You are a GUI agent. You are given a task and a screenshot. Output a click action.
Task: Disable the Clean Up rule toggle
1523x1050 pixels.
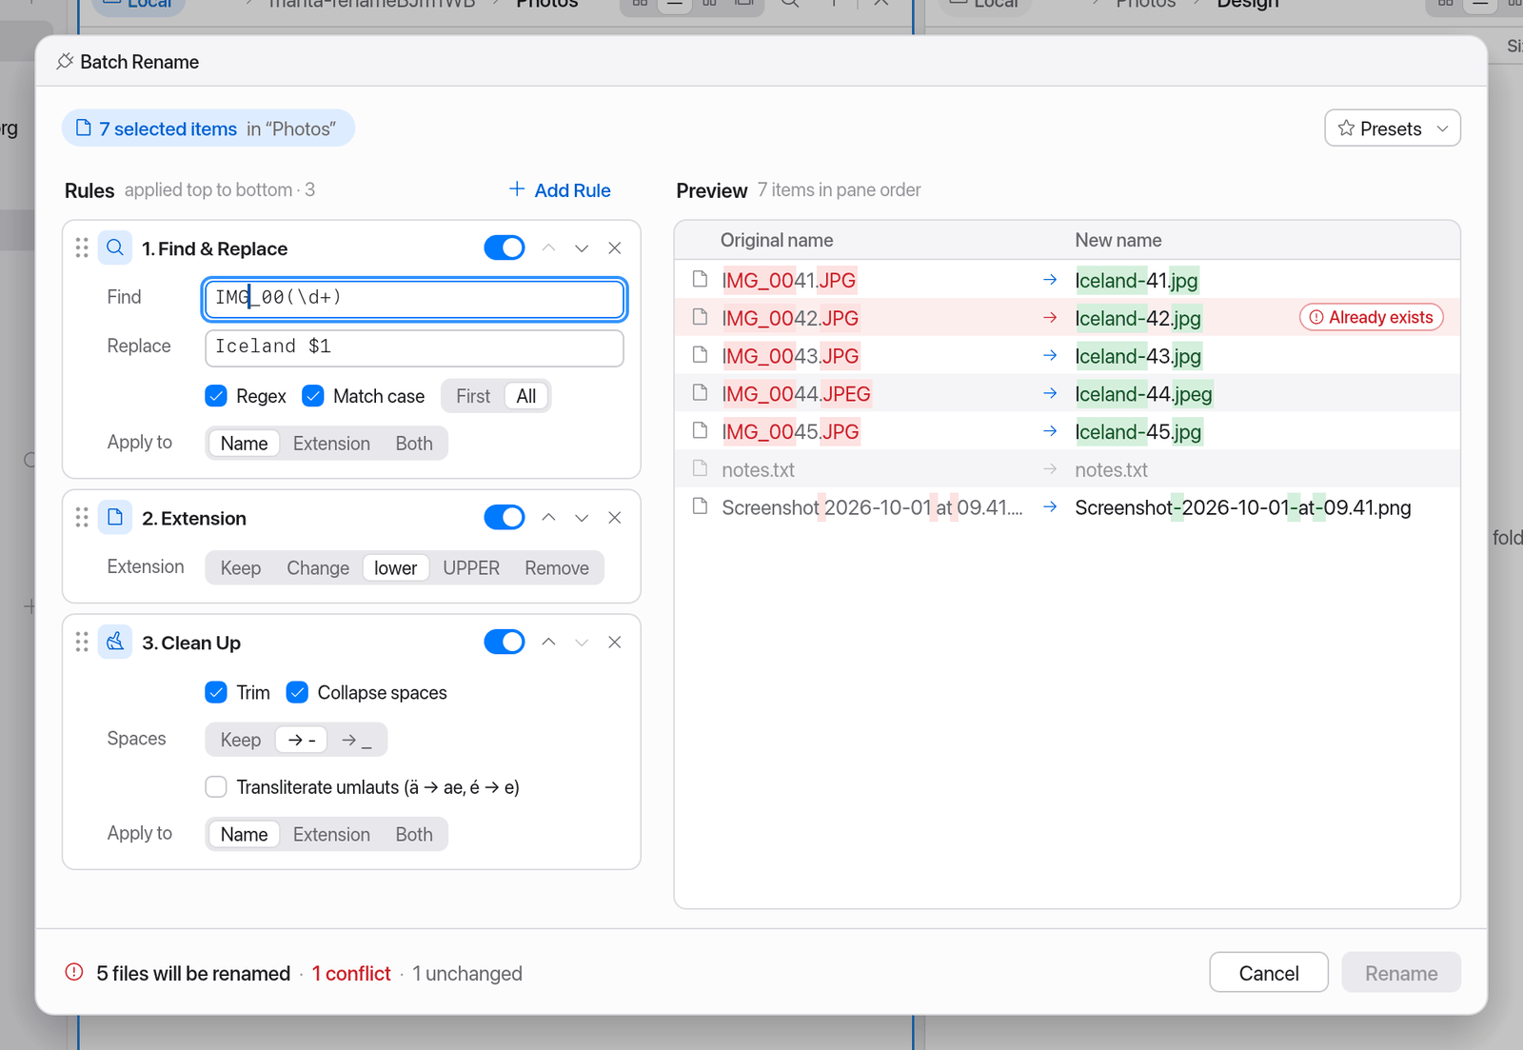(504, 643)
